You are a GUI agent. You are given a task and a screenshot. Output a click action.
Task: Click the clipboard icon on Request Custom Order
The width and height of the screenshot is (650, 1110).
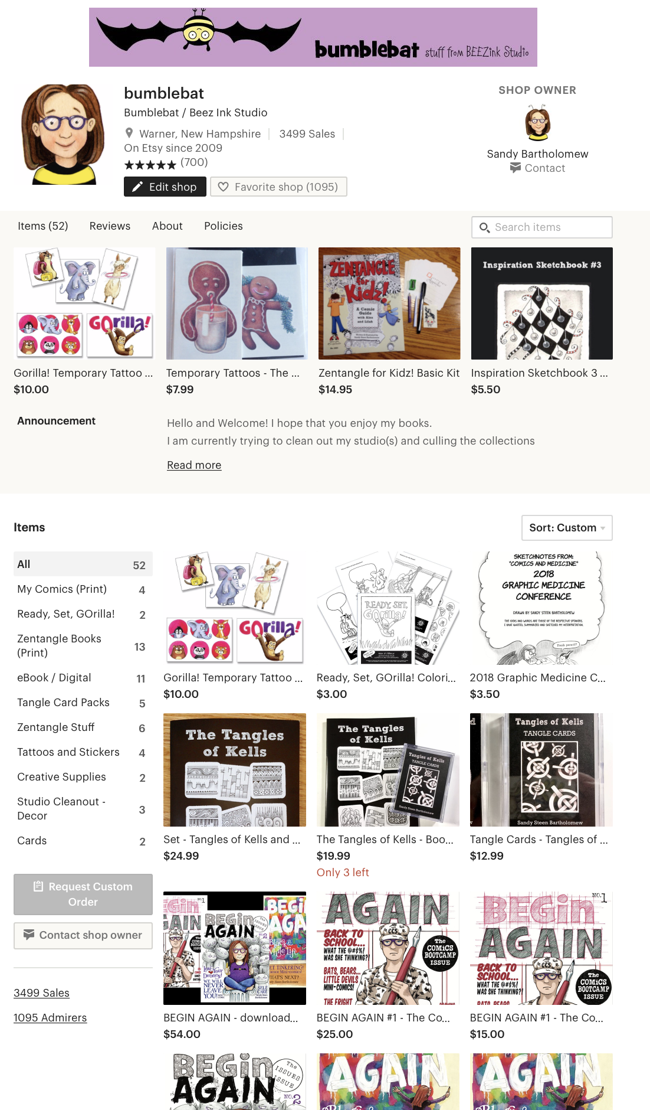point(38,886)
